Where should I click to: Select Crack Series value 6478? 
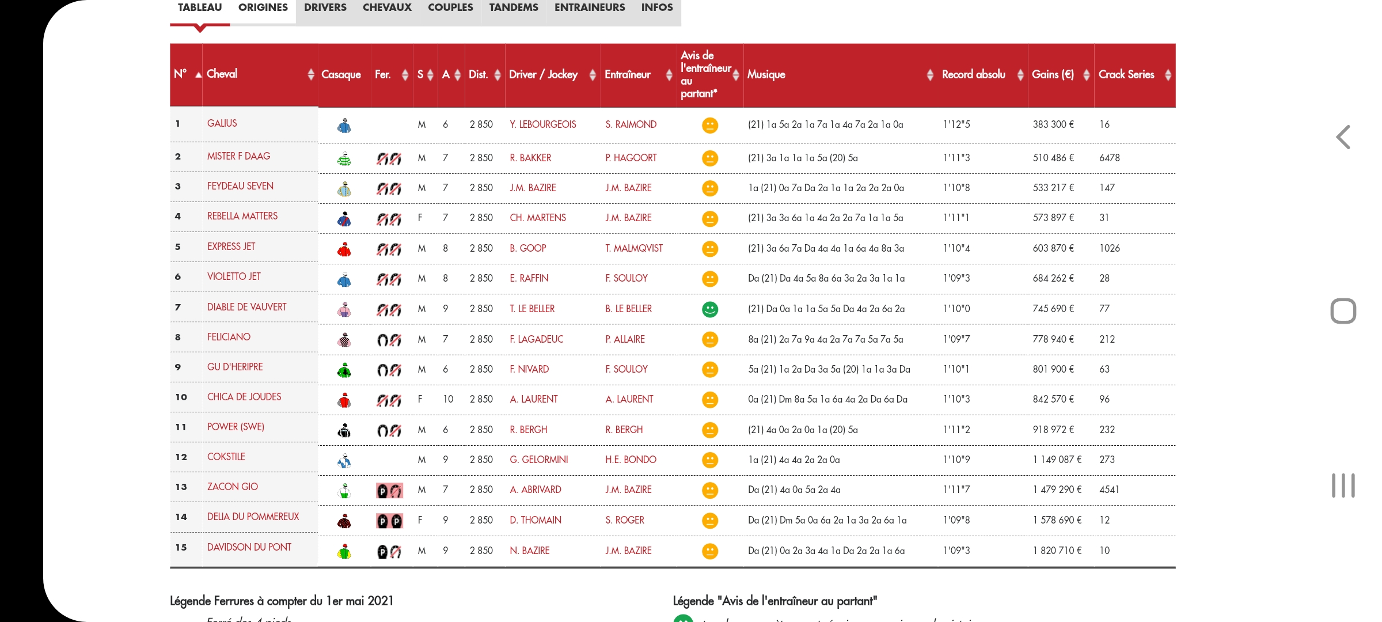1110,158
